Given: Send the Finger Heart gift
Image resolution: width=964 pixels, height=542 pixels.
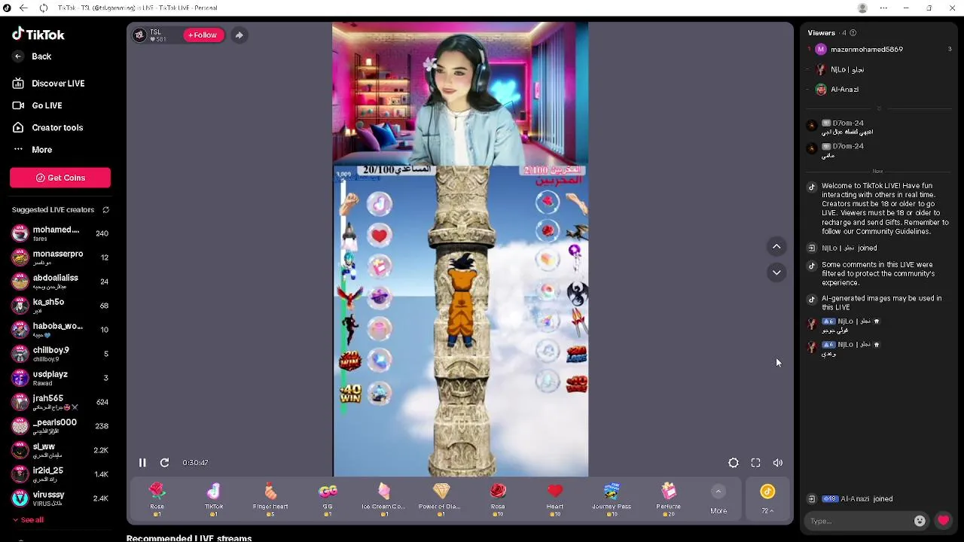Looking at the screenshot, I should (x=270, y=500).
